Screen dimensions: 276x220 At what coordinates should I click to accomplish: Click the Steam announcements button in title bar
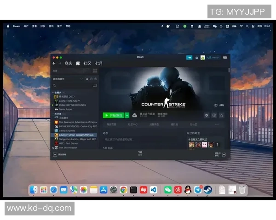189,58
